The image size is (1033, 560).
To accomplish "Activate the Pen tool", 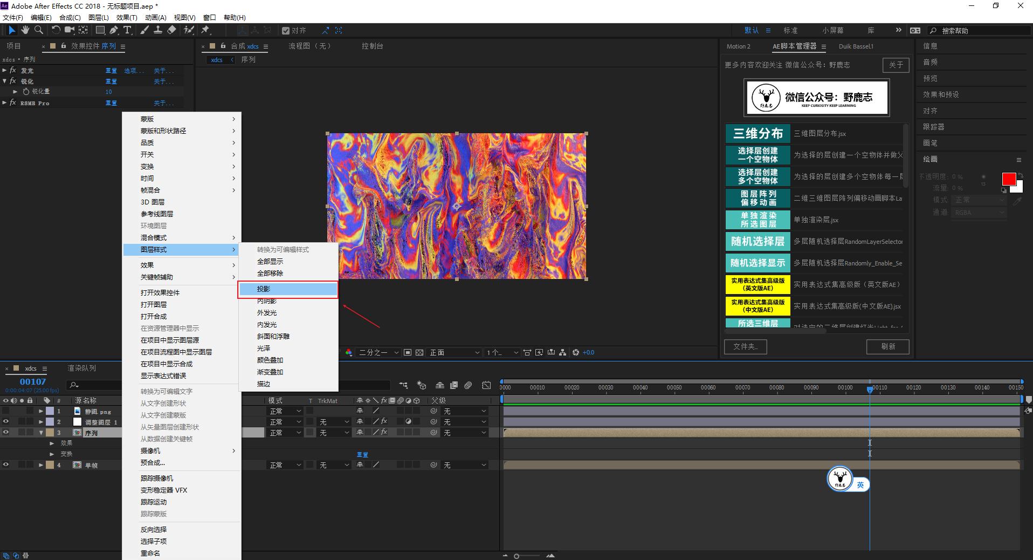I will click(113, 31).
